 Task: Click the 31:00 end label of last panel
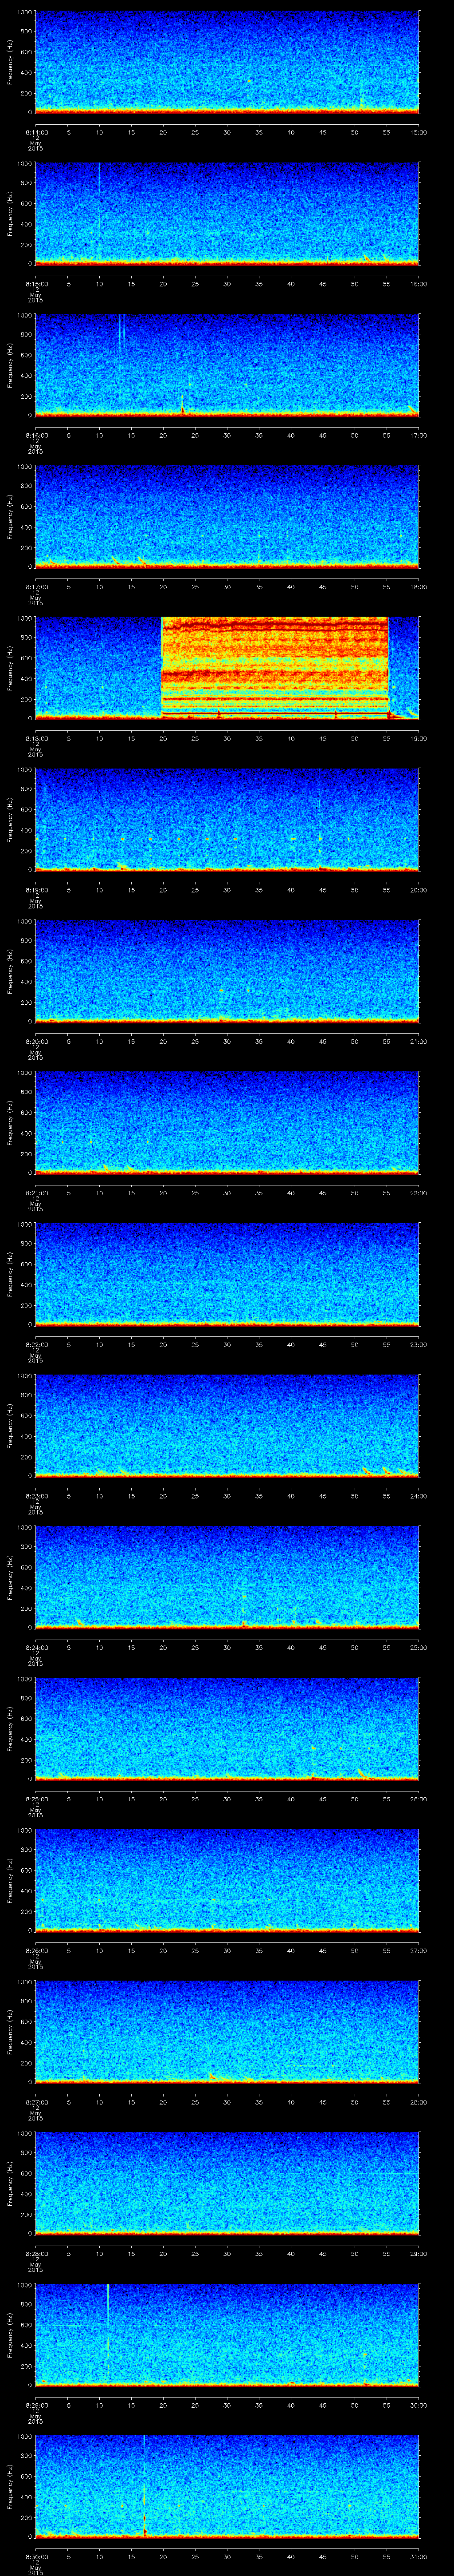tap(419, 2556)
